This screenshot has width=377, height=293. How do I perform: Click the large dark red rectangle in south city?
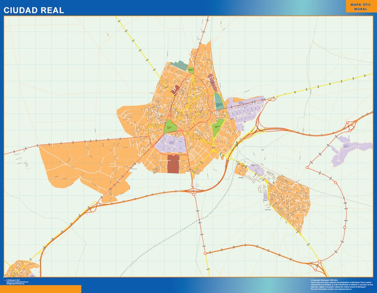click(173, 164)
